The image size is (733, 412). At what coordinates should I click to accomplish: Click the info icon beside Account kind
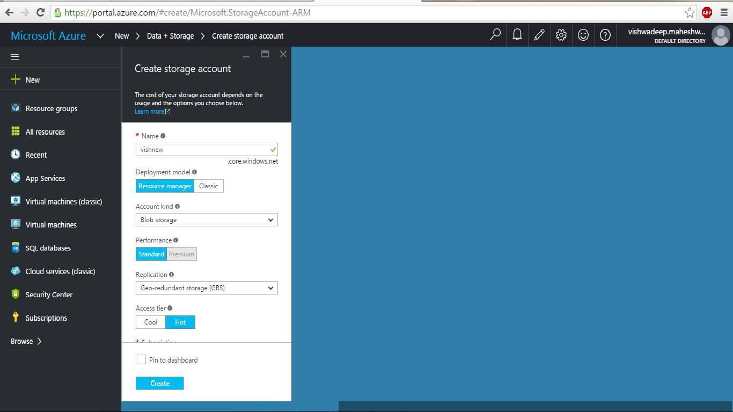pyautogui.click(x=177, y=206)
